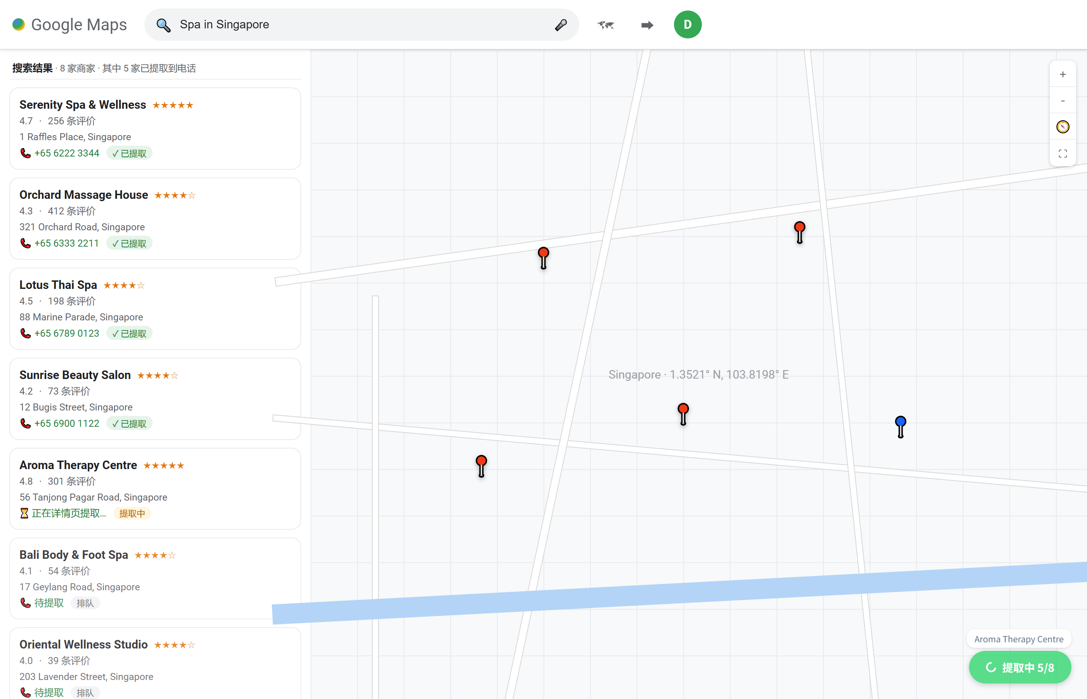
Task: Click address 1 Raffles Place, Singapore
Action: point(75,137)
